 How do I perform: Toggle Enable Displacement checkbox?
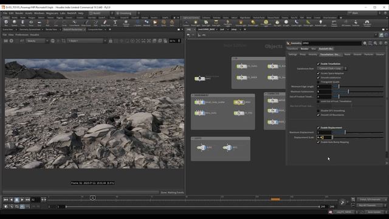[x=318, y=128]
